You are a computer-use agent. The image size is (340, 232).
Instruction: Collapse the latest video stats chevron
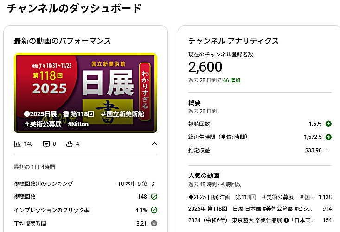pos(154,144)
